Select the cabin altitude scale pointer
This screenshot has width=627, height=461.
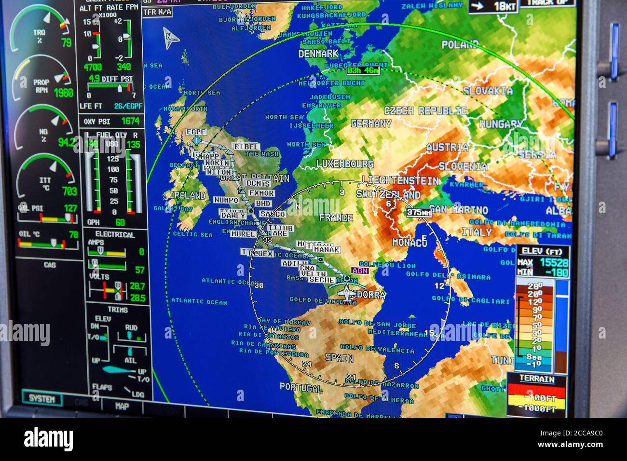95,47
